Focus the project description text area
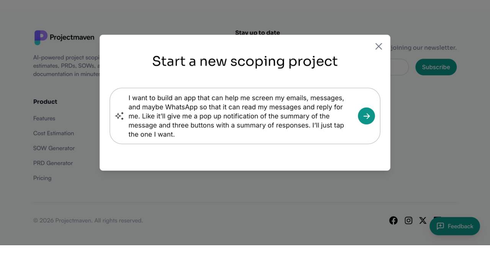Viewport: 490px width, 275px height. pos(236,116)
